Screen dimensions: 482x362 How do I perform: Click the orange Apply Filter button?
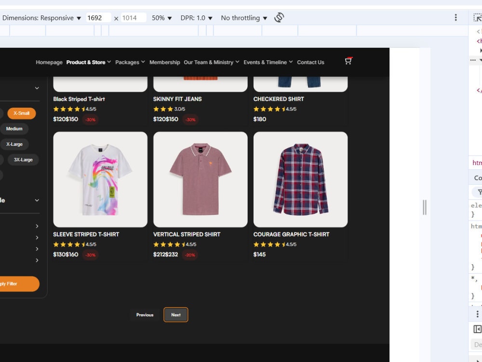[19, 284]
